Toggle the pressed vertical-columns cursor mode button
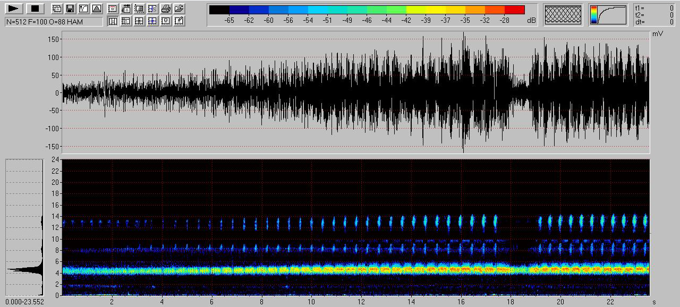This screenshot has height=307, width=680. tap(113, 21)
